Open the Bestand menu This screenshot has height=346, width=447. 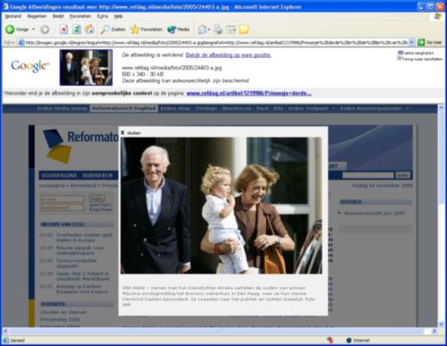tap(13, 16)
